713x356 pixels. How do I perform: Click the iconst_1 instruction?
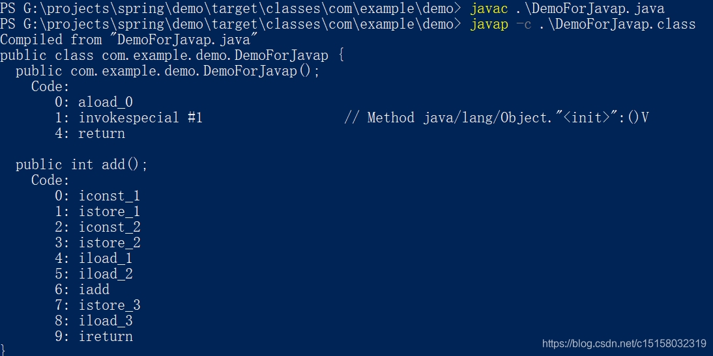coord(109,196)
